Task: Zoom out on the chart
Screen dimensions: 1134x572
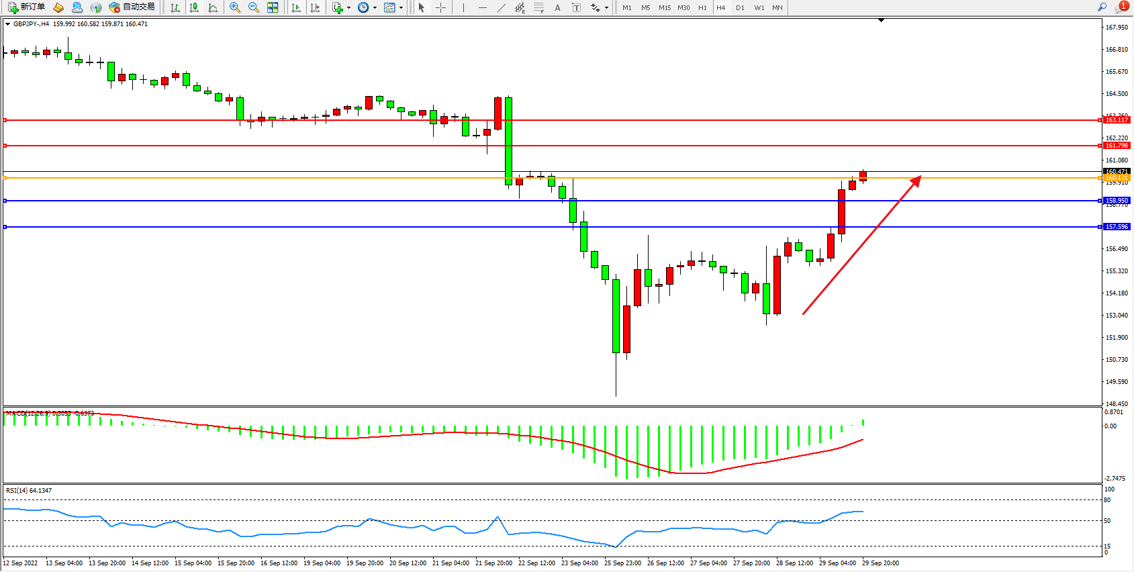Action: [x=254, y=7]
